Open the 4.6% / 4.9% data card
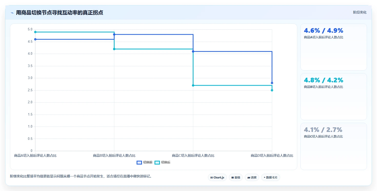Viewport: 377px width, 191px height. (x=334, y=47)
